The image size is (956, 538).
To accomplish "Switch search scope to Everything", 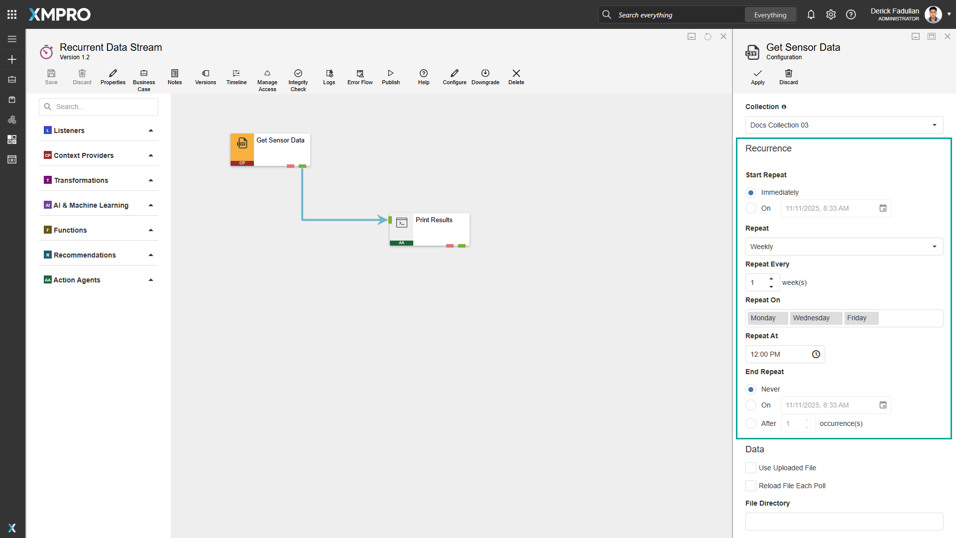I will 770,14.
